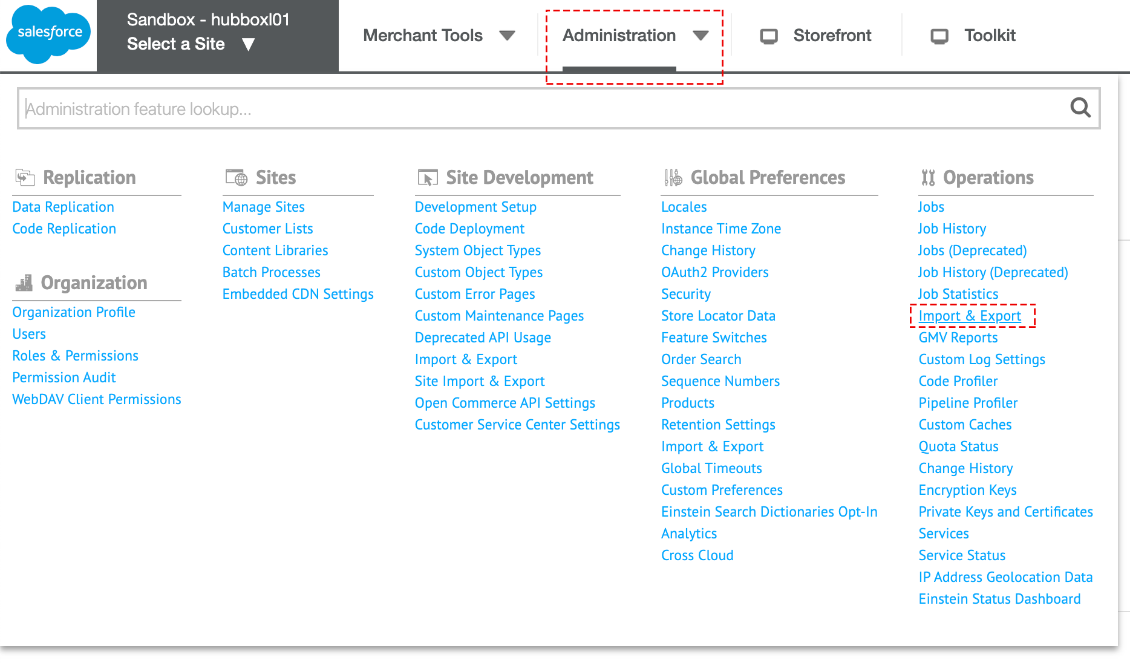Click the Organization building icon
Screen dimensions: 1130x663
(x=24, y=283)
